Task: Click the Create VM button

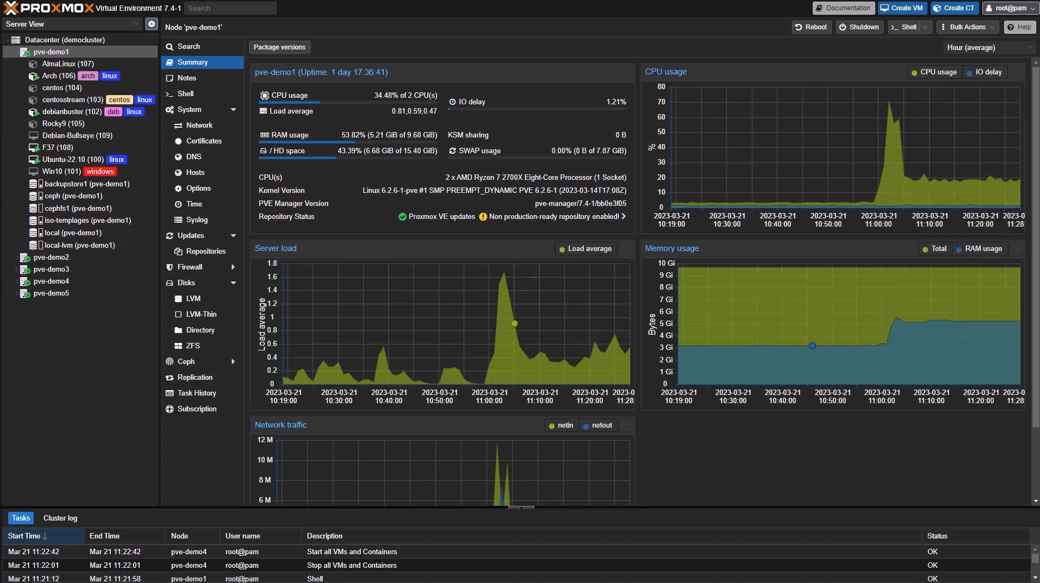Action: pos(902,8)
